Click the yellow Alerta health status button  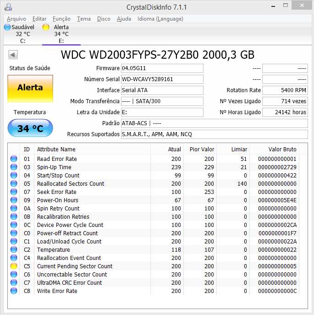[30, 88]
